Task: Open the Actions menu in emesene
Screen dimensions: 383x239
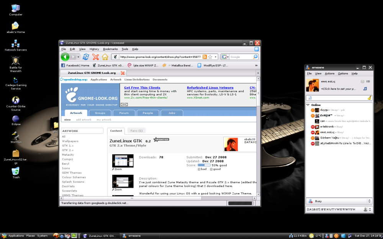Action: tap(329, 73)
